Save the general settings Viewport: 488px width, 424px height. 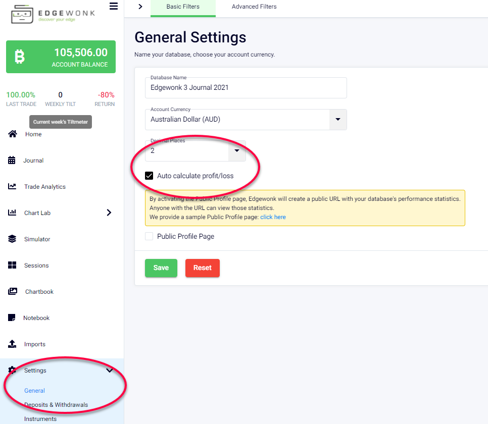(x=161, y=268)
